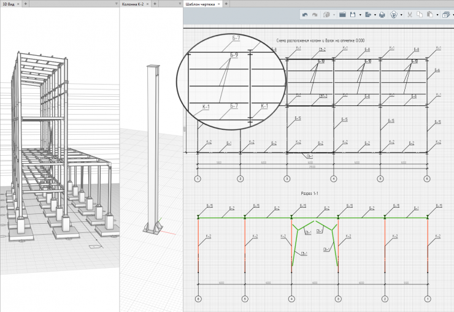Viewport: 454px width, 312px height.
Task: Click the Print icon in the toolbar
Action: pos(382,14)
